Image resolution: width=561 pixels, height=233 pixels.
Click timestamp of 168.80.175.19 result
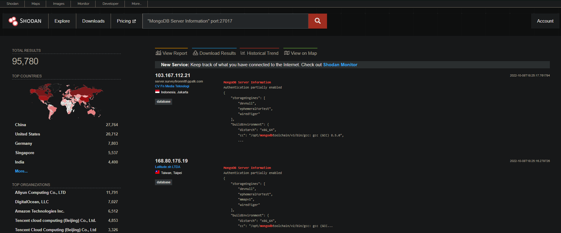click(530, 161)
